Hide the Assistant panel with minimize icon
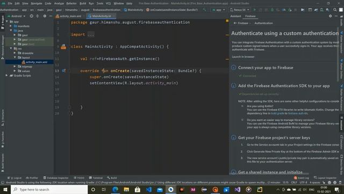The width and height of the screenshot is (344, 194). (336, 16)
